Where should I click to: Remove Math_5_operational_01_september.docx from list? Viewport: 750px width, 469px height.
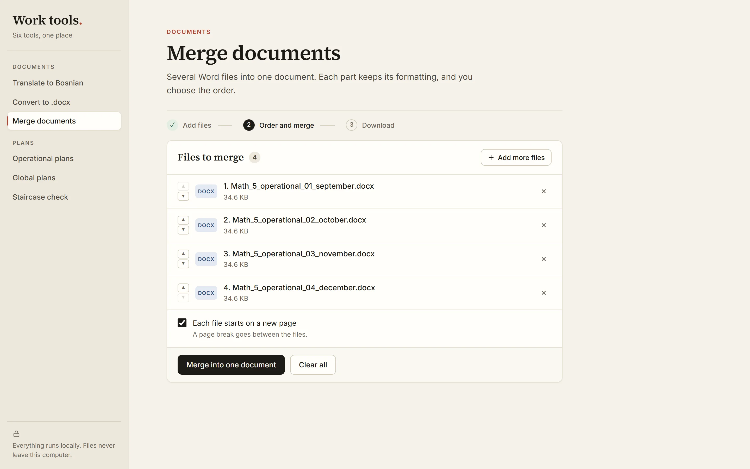pos(543,192)
